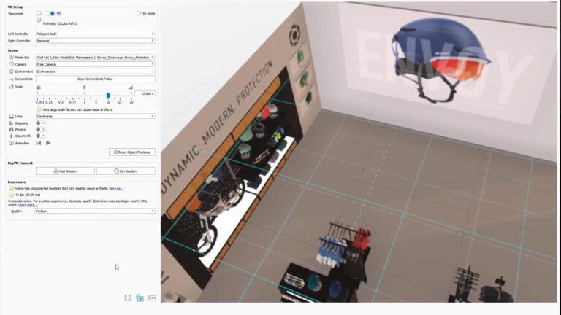The width and height of the screenshot is (561, 315).
Task: Click the green VR Ready status icon
Action: click(x=39, y=20)
